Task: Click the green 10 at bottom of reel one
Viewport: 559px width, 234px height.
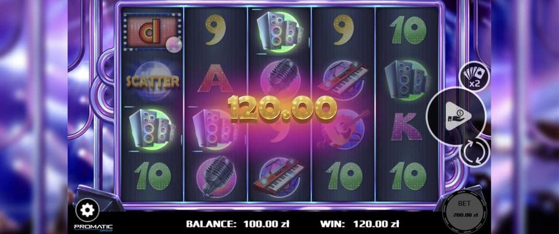Action: point(153,175)
